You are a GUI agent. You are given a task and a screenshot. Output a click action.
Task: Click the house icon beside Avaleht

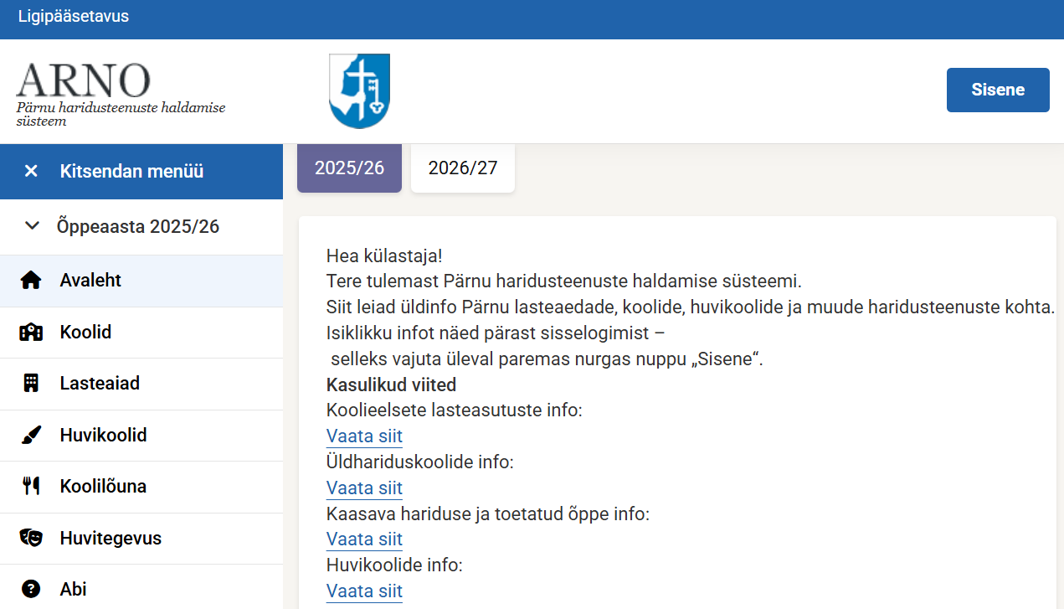point(31,281)
